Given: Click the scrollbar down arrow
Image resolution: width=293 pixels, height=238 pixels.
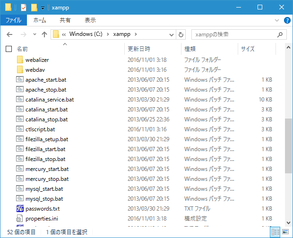Looking at the screenshot, I should pos(288,223).
